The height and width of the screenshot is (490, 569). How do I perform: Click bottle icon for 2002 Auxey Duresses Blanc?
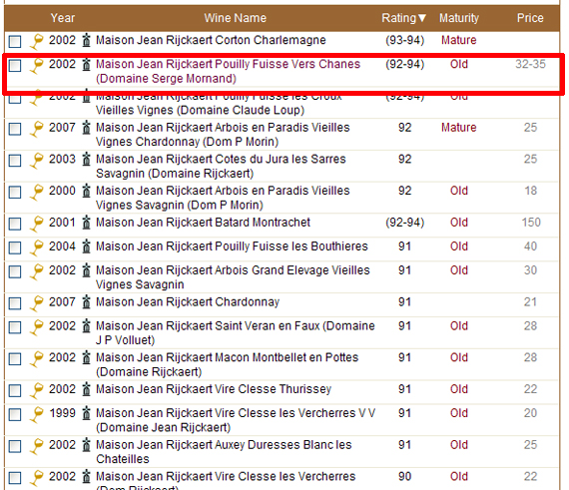point(86,445)
